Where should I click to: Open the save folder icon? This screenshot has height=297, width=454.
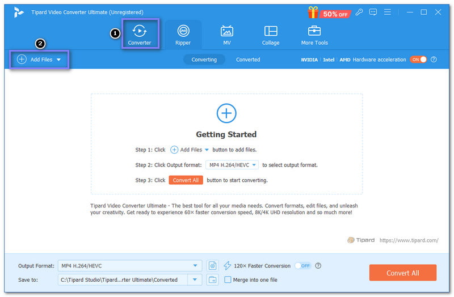[x=213, y=279]
